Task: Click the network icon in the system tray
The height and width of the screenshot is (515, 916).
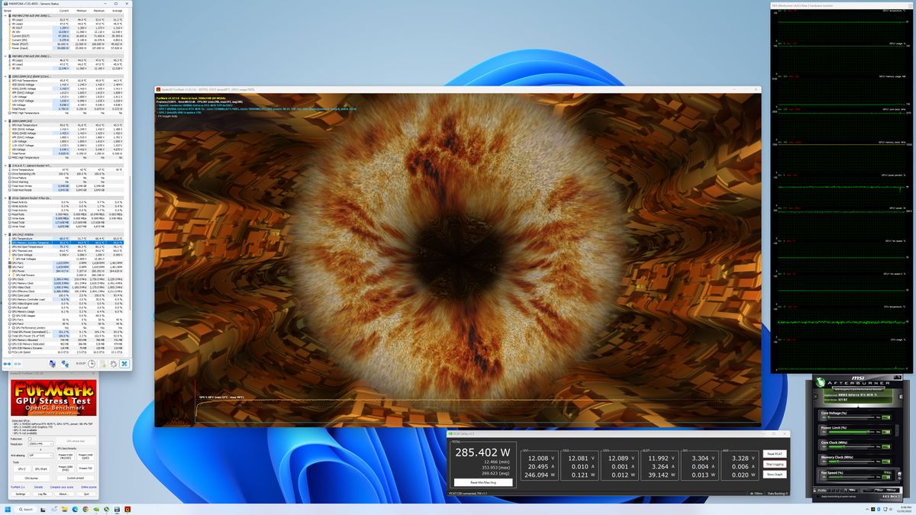Action: tap(885, 510)
